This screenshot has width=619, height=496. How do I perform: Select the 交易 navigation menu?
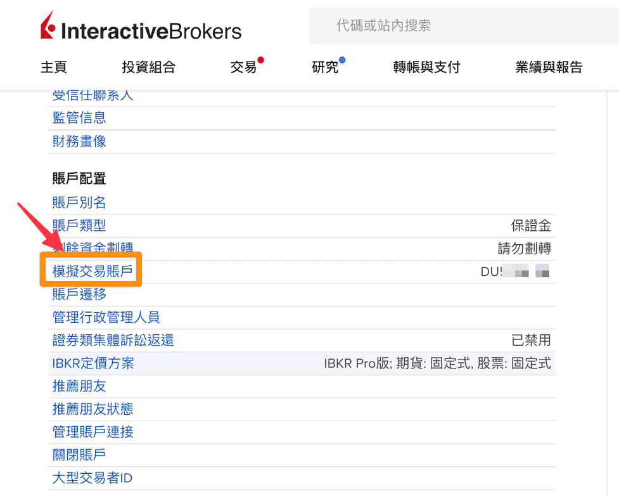pos(243,67)
